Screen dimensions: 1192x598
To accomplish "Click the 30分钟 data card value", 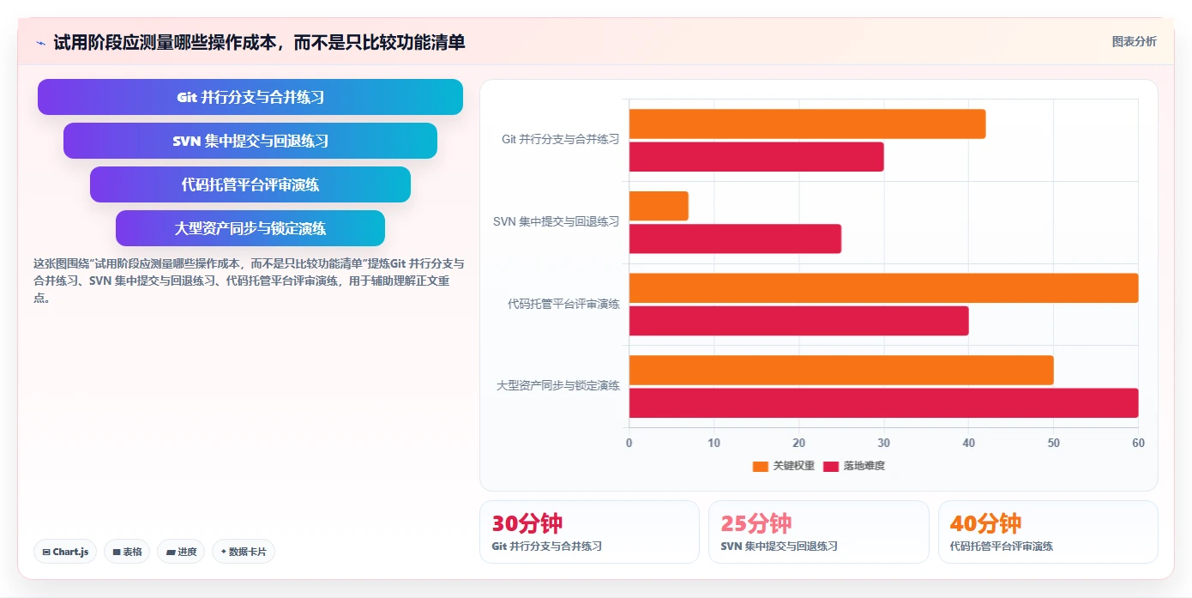I will pos(527,523).
